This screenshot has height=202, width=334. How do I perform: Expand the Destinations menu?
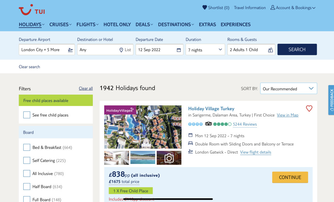tap(176, 25)
